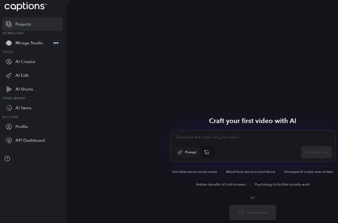Choose 'Hot takes about social media' suggestion
This screenshot has height=223, width=338.
click(x=194, y=172)
